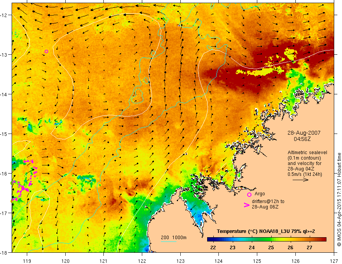Click the IMOS copyright vertical text

[x=339, y=200]
